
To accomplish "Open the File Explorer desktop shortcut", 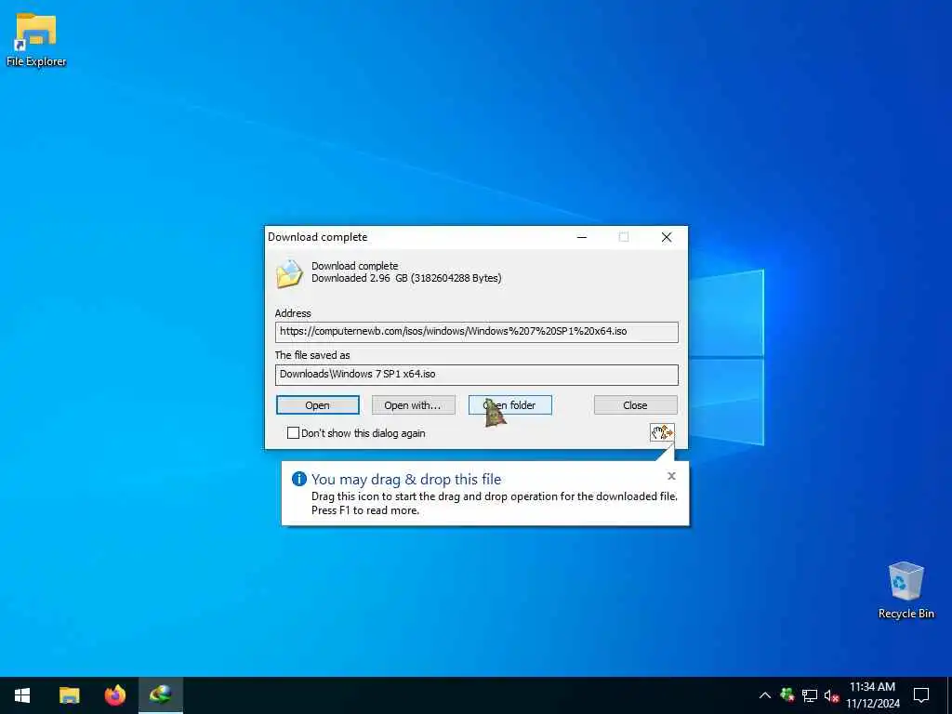I will click(36, 40).
